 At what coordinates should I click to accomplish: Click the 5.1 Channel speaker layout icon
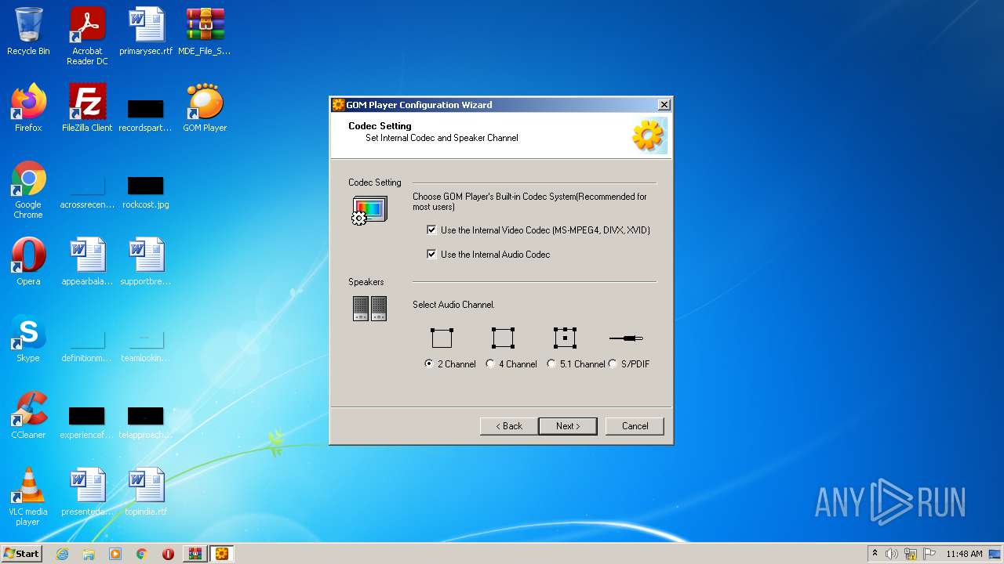565,338
